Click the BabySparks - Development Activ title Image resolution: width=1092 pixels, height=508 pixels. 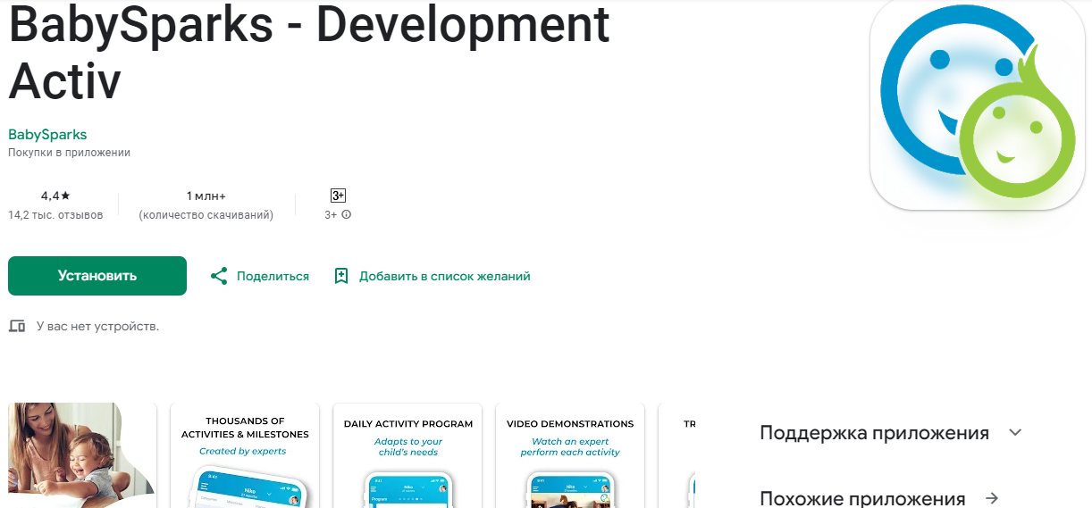(x=308, y=52)
